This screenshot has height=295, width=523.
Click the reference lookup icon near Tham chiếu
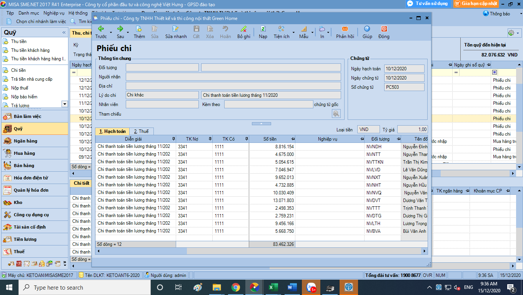point(336,113)
